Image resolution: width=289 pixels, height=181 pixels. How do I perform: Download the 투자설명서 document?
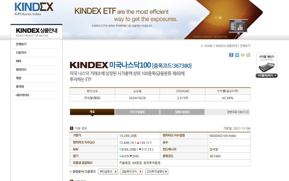coord(108,172)
